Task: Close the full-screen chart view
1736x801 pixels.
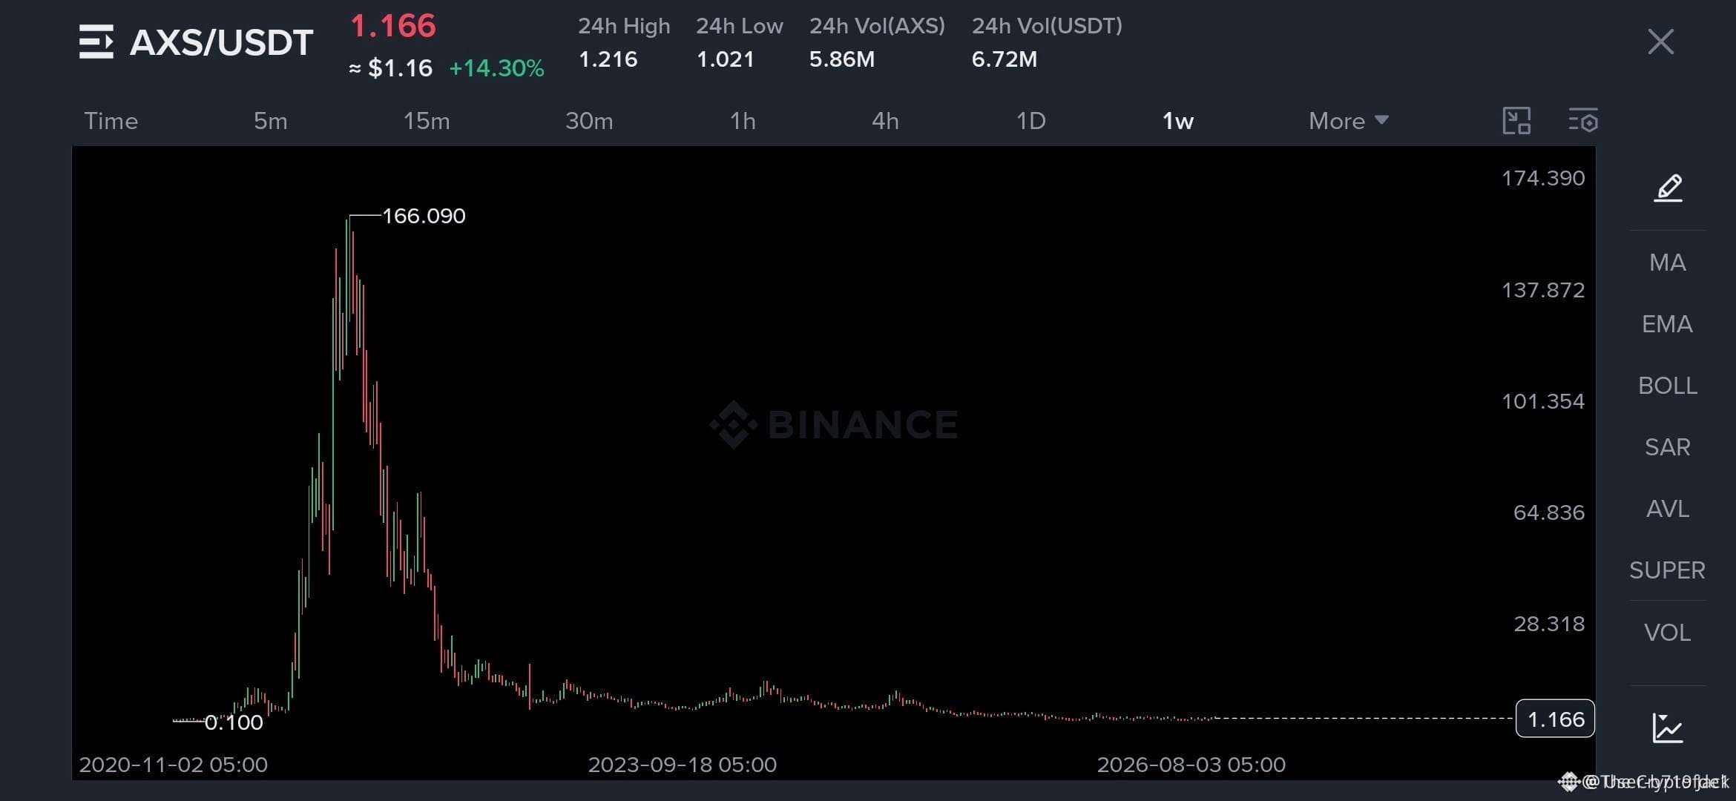Action: click(1660, 42)
